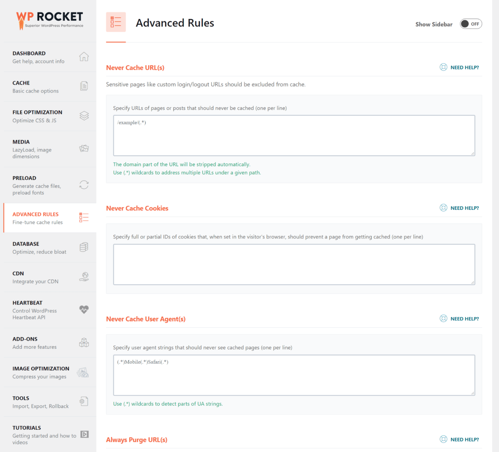Click the Advanced Rules page title
Viewport: 499px width, 452px height.
tap(175, 23)
